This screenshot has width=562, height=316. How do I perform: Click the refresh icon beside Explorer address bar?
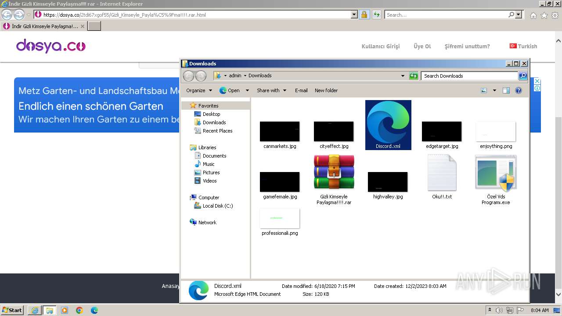coord(414,76)
